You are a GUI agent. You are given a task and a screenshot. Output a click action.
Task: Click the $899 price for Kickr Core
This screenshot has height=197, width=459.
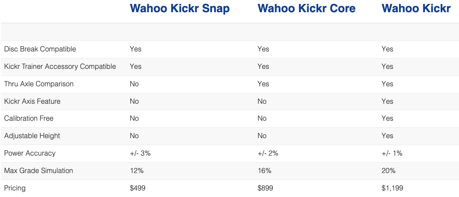pyautogui.click(x=265, y=188)
